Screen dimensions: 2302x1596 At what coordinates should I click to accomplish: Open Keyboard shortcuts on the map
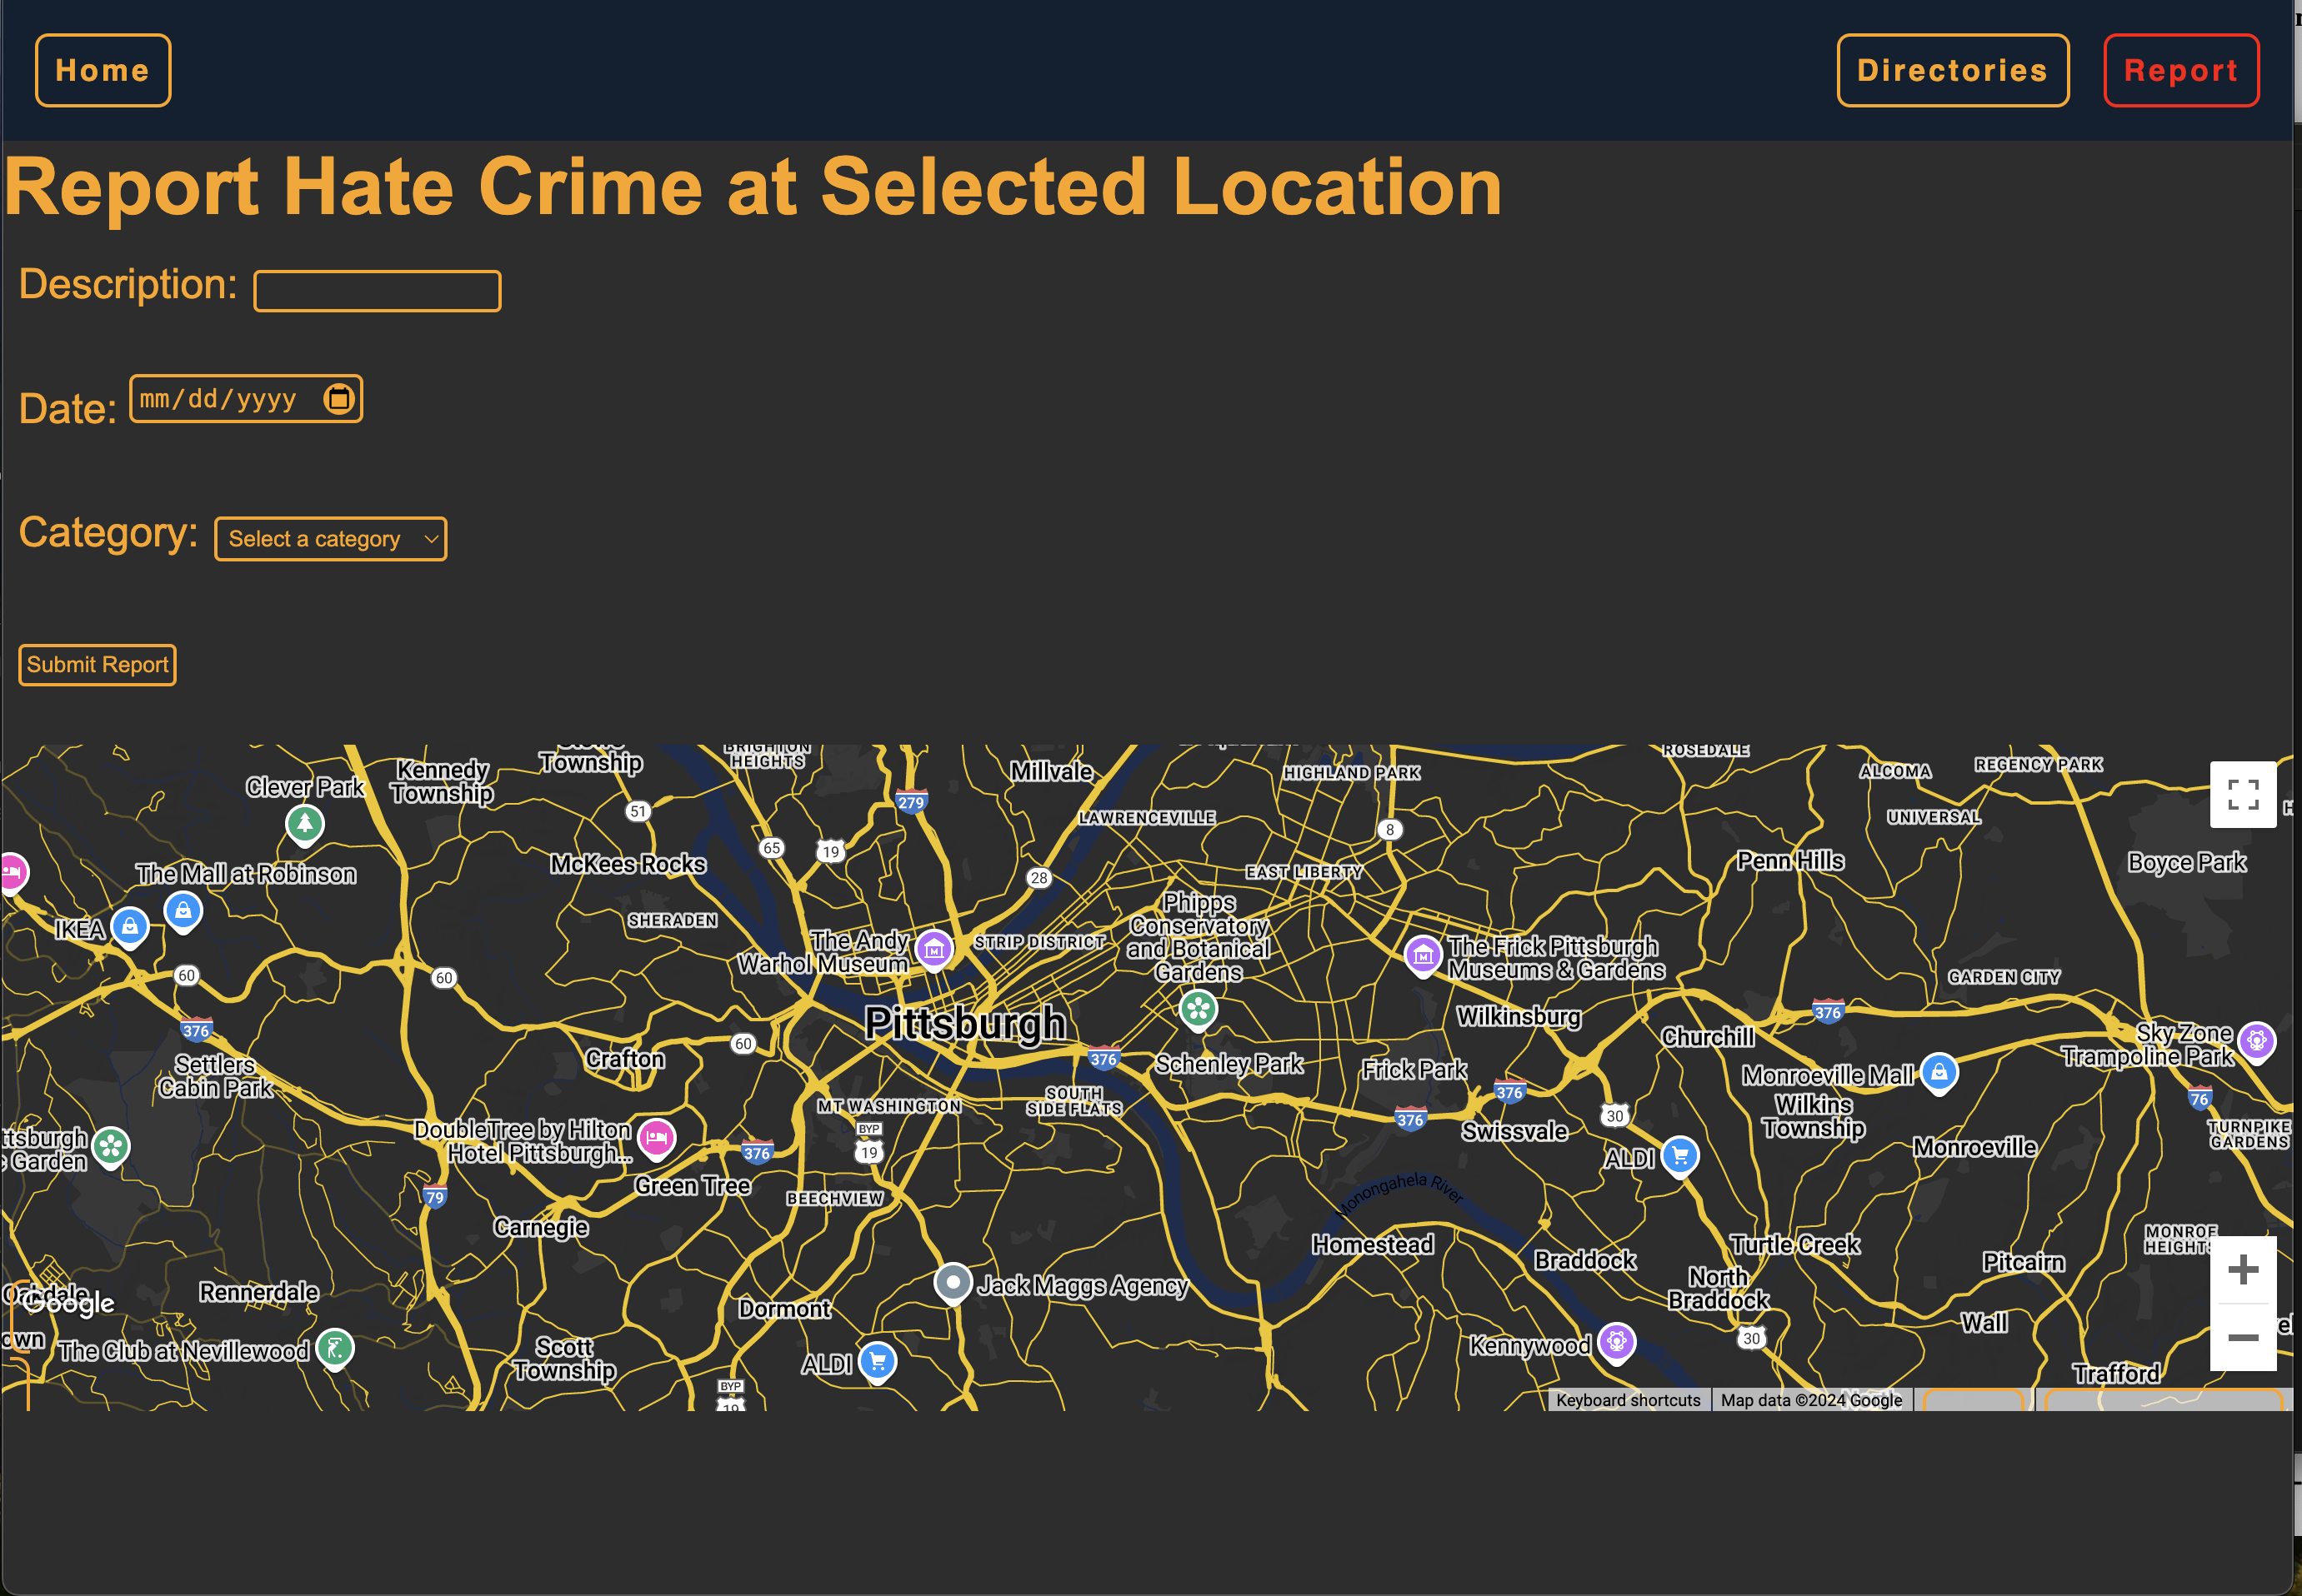click(1627, 1400)
